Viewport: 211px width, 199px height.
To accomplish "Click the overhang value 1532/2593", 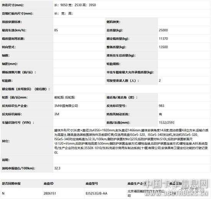I will coord(166,123).
